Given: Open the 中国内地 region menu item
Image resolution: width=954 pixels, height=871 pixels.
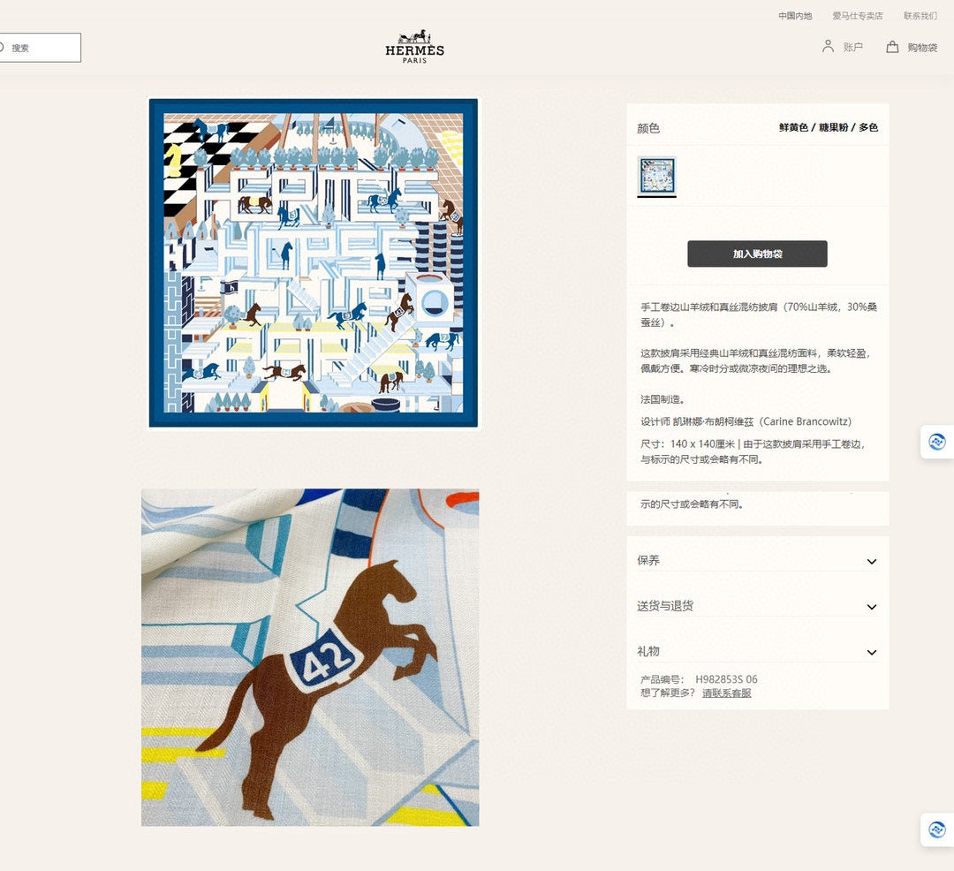Looking at the screenshot, I should click(x=795, y=16).
